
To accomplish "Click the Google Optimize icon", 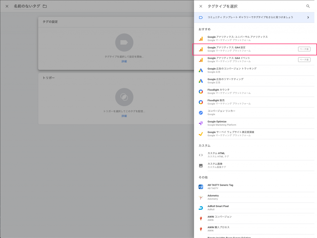I will (201, 123).
